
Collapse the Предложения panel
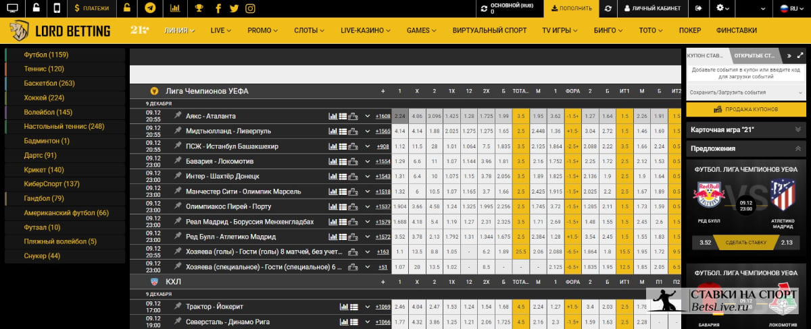pos(799,148)
